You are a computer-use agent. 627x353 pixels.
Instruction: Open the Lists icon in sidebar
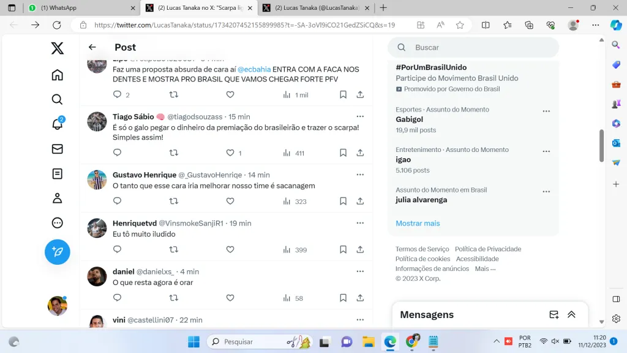click(57, 174)
